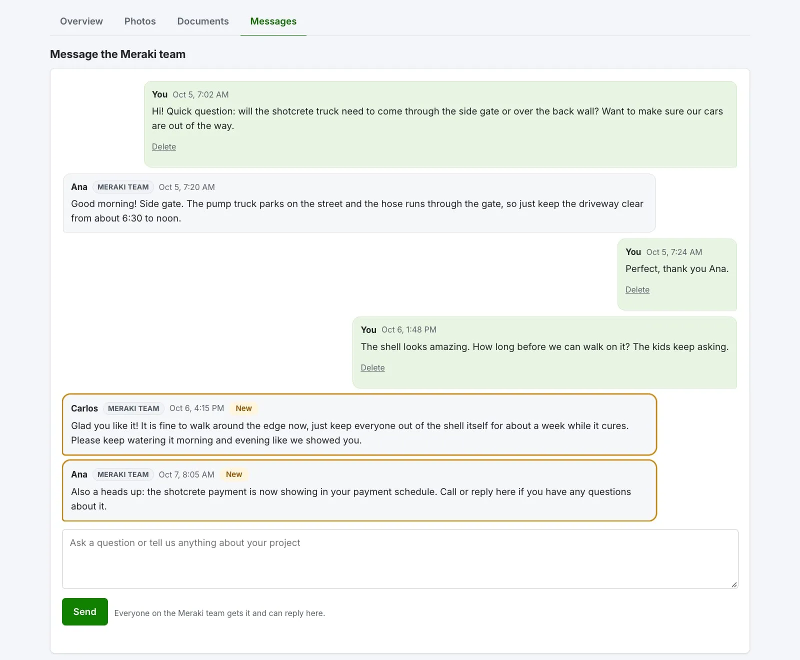Click the "Hi! Quick question" message text
Image resolution: width=800 pixels, height=660 pixels.
click(x=437, y=118)
